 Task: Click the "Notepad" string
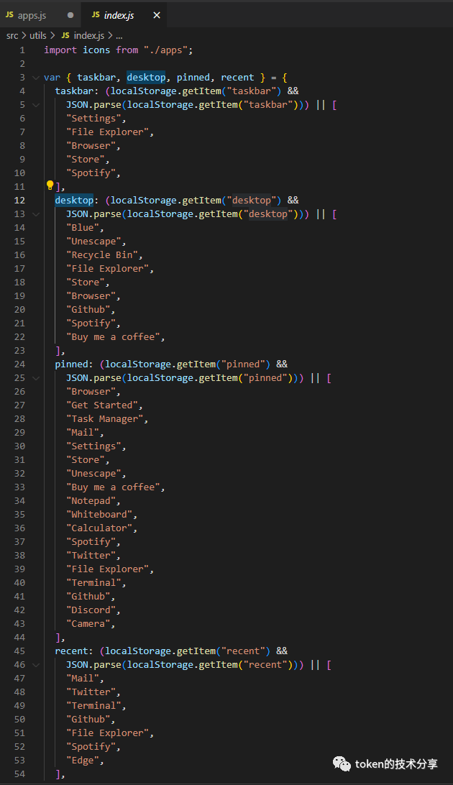point(91,500)
